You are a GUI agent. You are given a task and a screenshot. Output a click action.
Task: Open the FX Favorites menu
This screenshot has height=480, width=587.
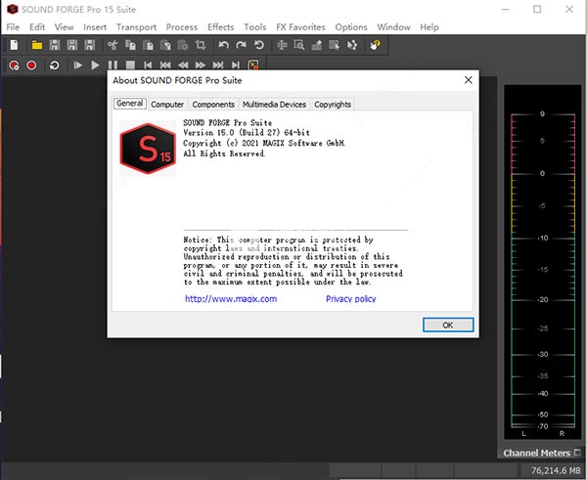click(x=300, y=27)
